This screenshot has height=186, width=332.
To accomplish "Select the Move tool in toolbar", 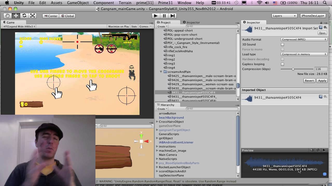I will [x=16, y=16].
